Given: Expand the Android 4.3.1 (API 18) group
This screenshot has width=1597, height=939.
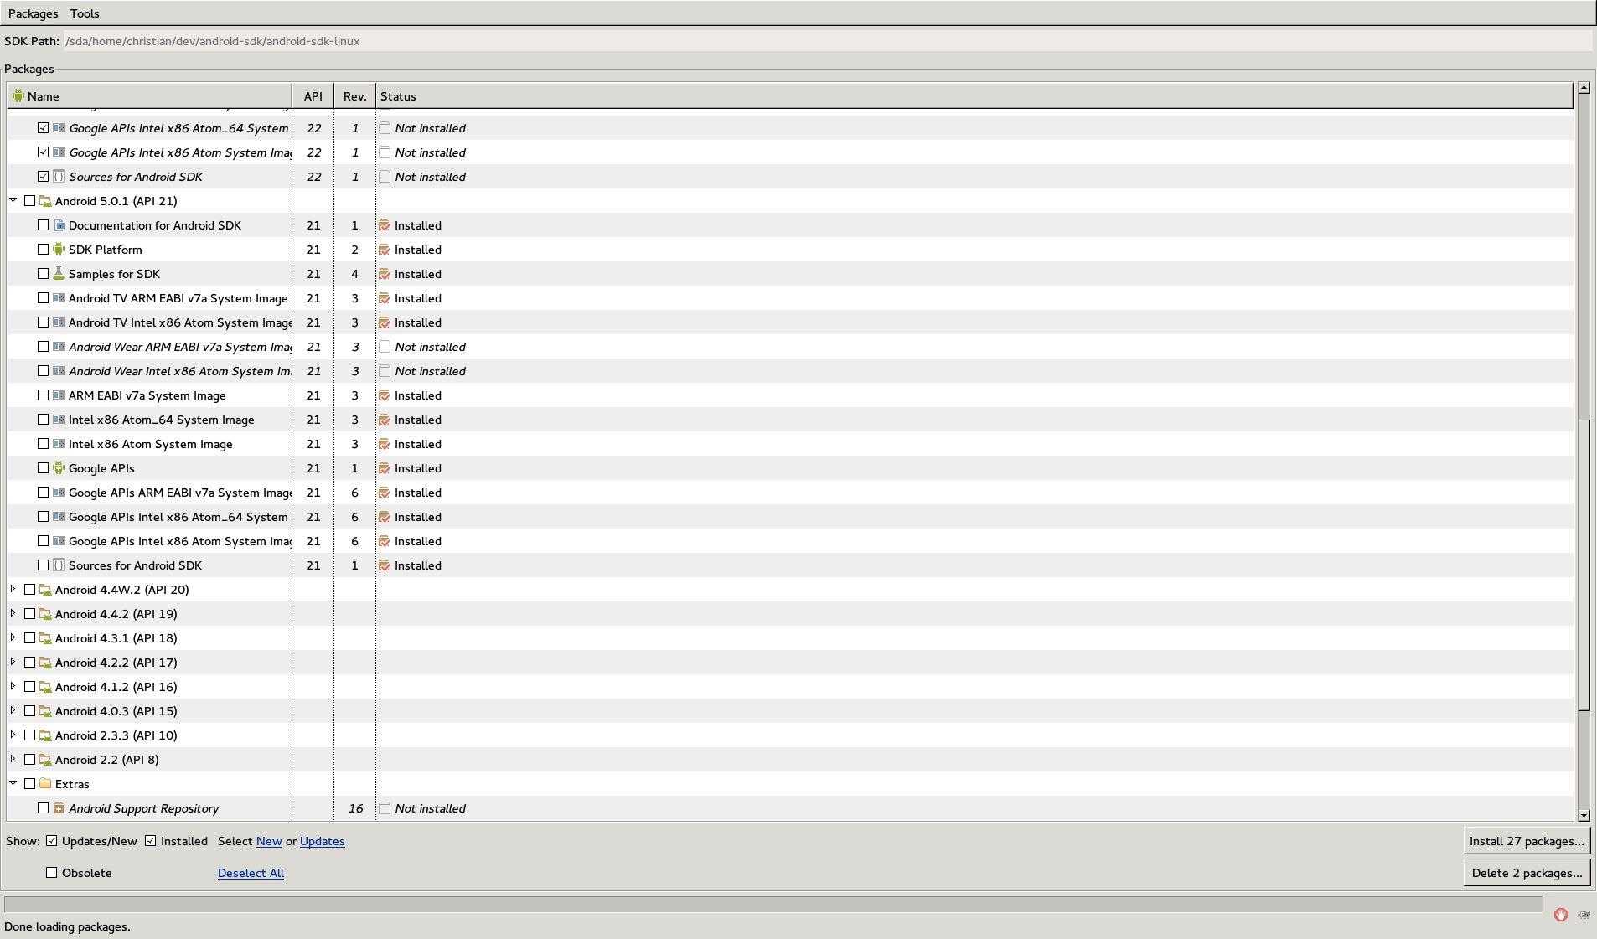Looking at the screenshot, I should click(x=13, y=637).
